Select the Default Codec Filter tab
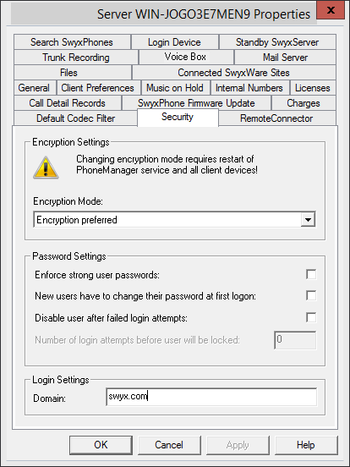The width and height of the screenshot is (350, 467). coord(75,118)
